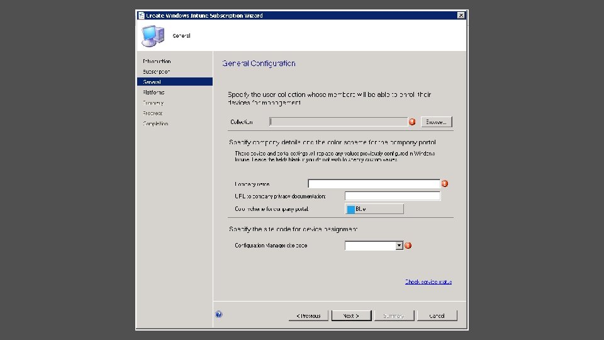Image resolution: width=604 pixels, height=340 pixels.
Task: Click the computer icon in wizard header
Action: pos(153,36)
